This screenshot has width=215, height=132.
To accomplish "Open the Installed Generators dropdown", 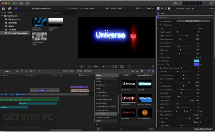I will pyautogui.click(x=42, y=8).
